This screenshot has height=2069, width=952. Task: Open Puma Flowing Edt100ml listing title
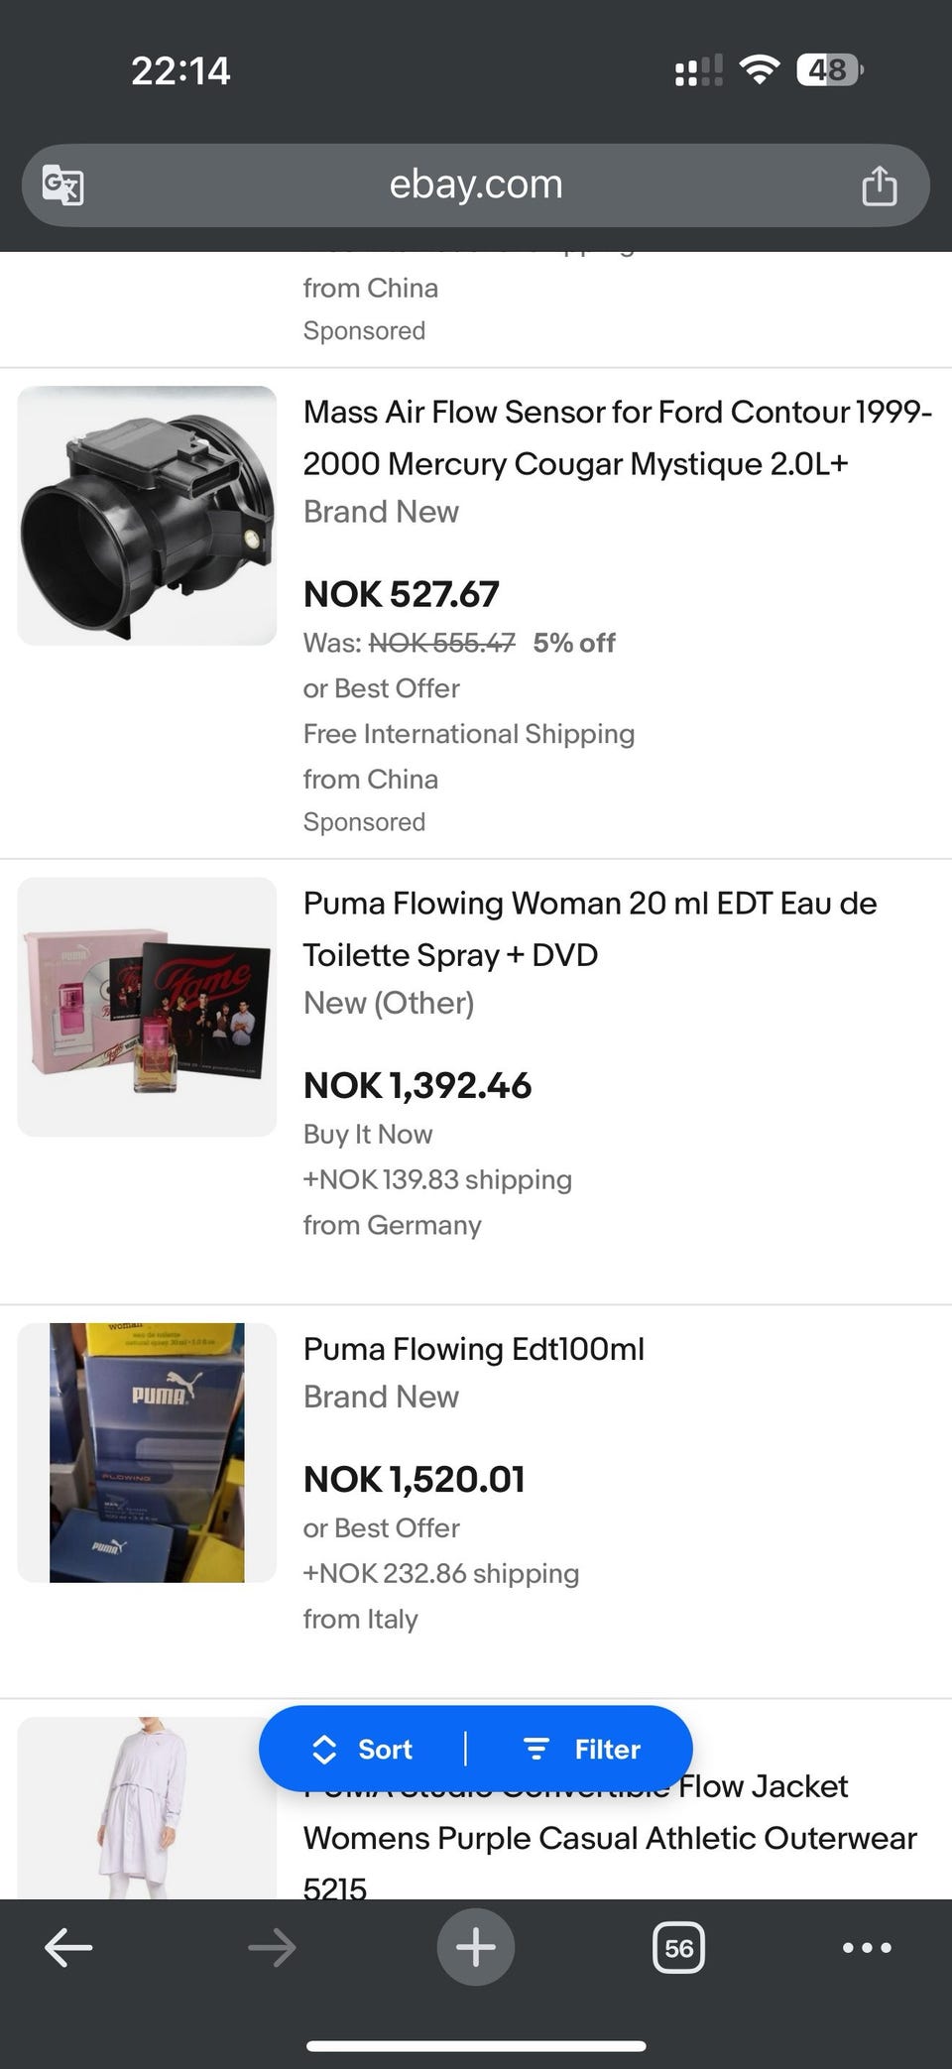[474, 1349]
